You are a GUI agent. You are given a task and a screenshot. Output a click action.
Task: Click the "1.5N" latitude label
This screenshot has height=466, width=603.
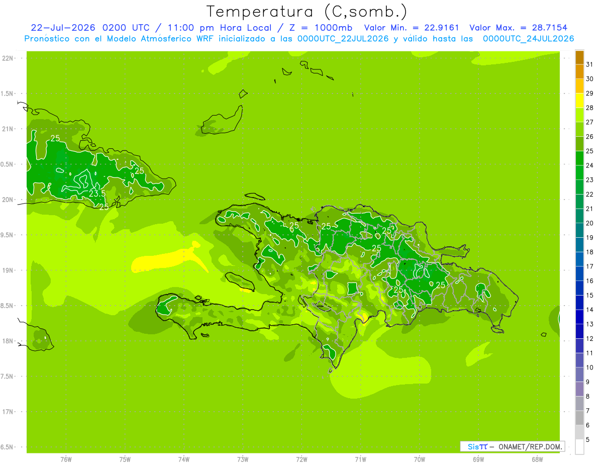8,94
